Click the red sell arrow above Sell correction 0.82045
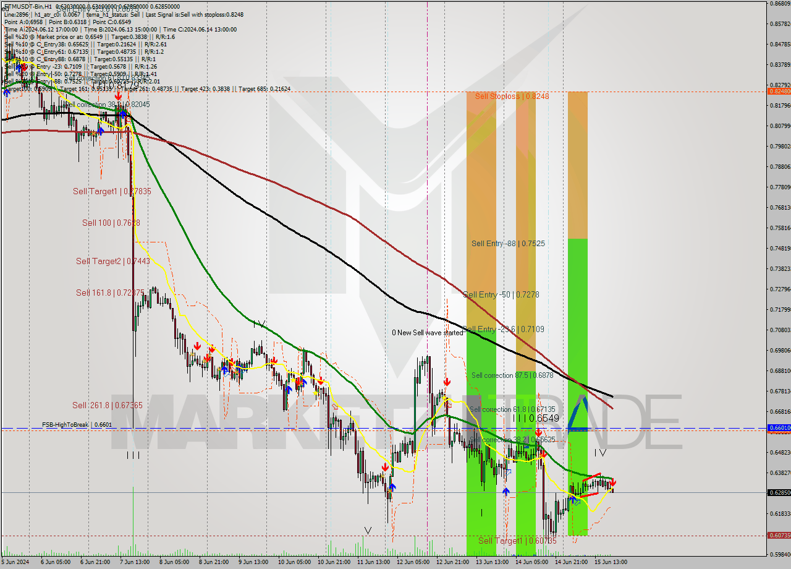 (117, 96)
